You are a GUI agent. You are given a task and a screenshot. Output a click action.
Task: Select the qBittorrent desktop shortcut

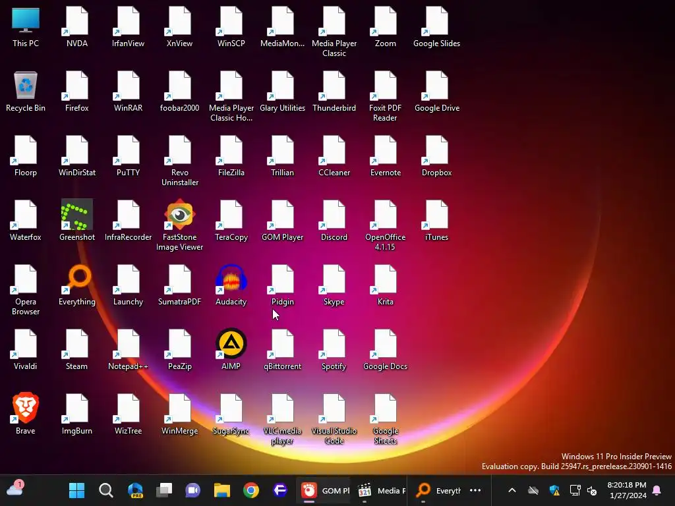(282, 349)
